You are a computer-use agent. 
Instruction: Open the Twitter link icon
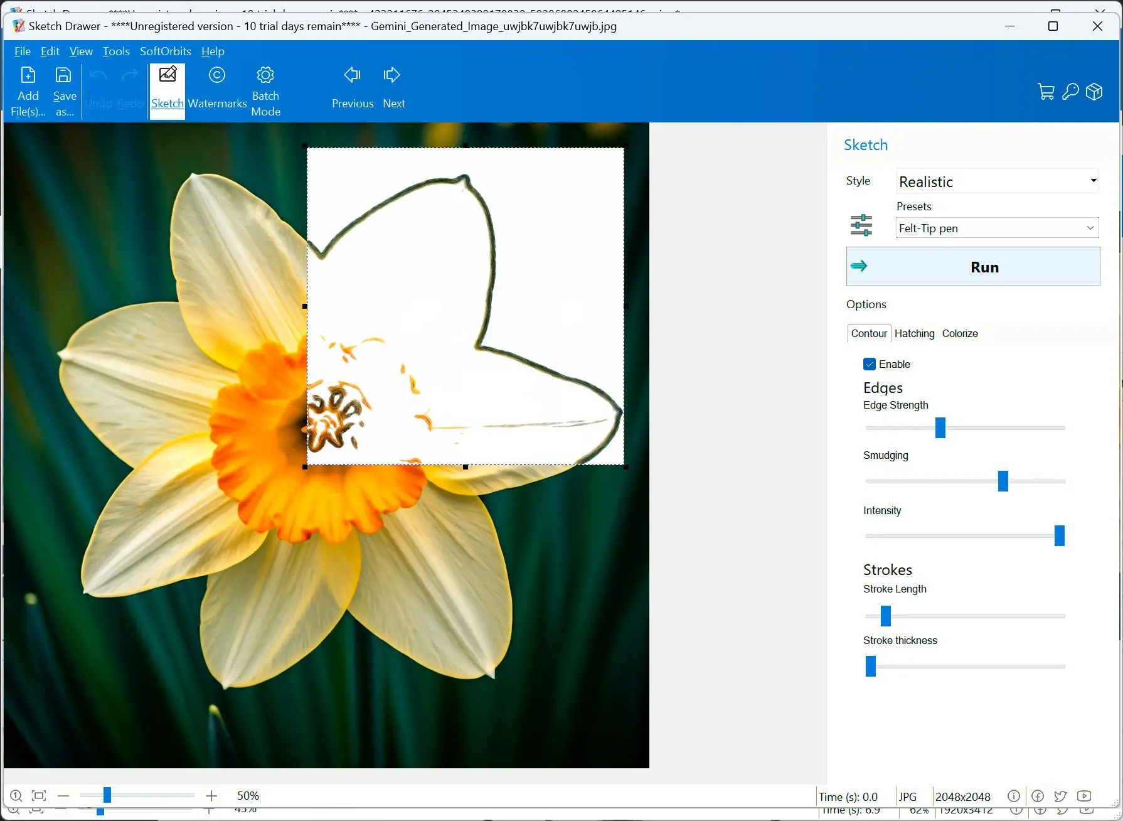click(x=1060, y=796)
